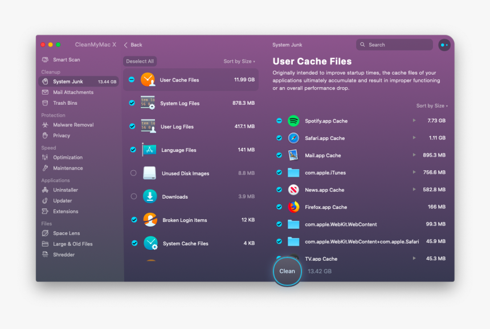Viewport: 490px width, 329px height.
Task: Expand Safari.app Cache disclosure triangle
Action: click(x=414, y=138)
